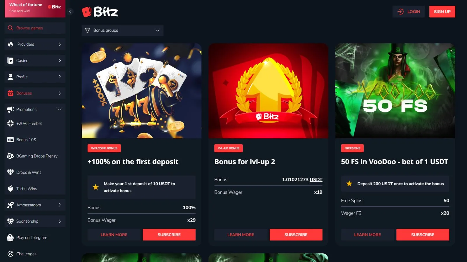Collapse the sidebar with arrow button
The width and height of the screenshot is (467, 262).
pos(70,12)
